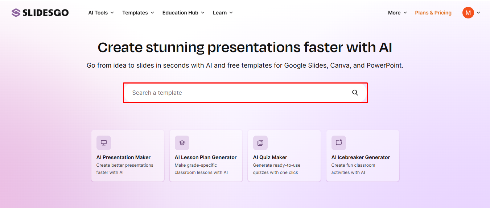Focus the Search a template field
The width and height of the screenshot is (490, 209).
coord(245,93)
